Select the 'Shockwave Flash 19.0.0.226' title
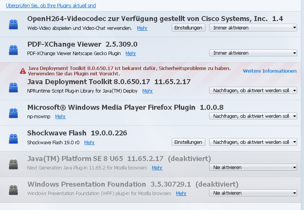The width and height of the screenshot is (304, 210). [77, 133]
